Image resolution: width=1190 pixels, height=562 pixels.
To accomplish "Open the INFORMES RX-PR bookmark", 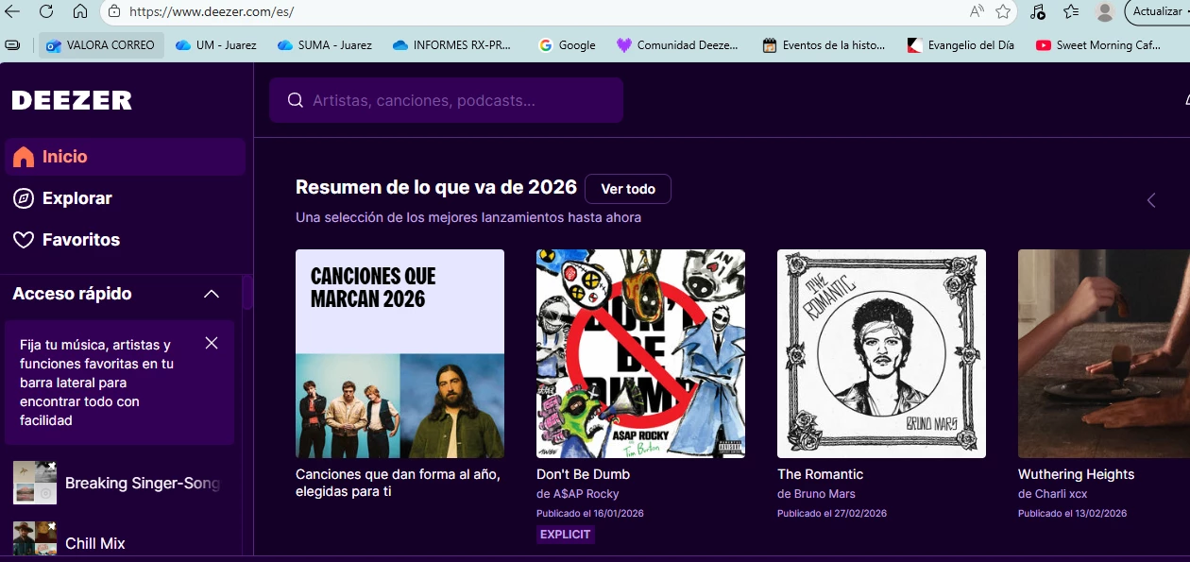I will pyautogui.click(x=452, y=44).
